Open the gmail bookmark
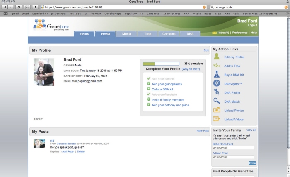 [x=15, y=14]
